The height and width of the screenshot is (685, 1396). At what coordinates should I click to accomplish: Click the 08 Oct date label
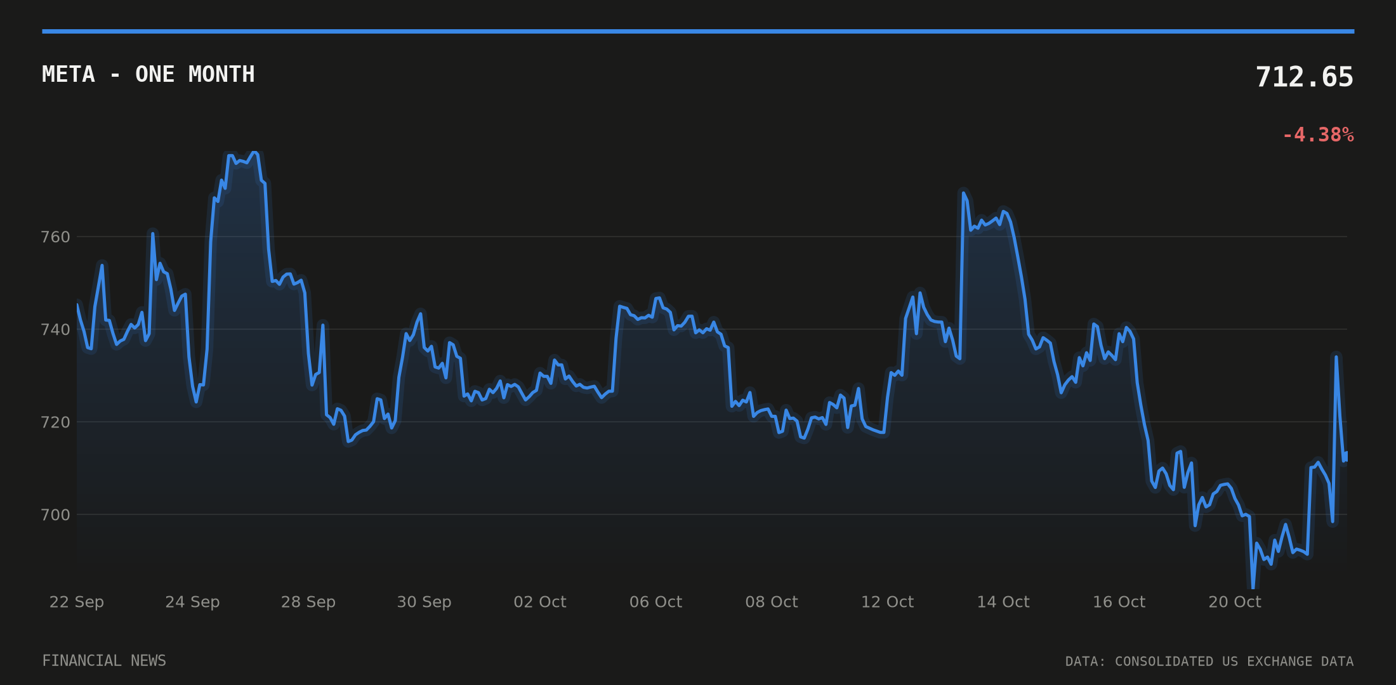click(772, 602)
